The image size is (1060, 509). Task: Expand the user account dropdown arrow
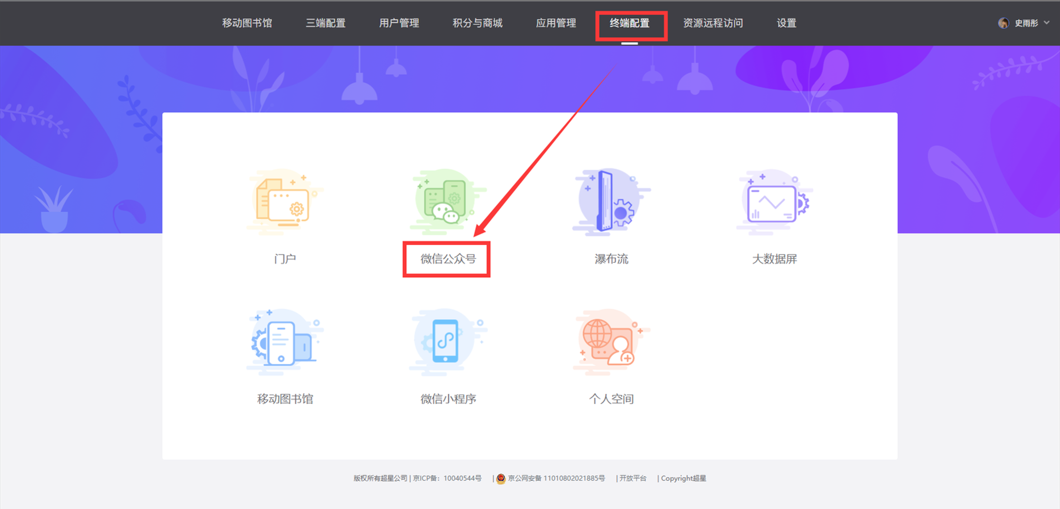(x=1046, y=23)
